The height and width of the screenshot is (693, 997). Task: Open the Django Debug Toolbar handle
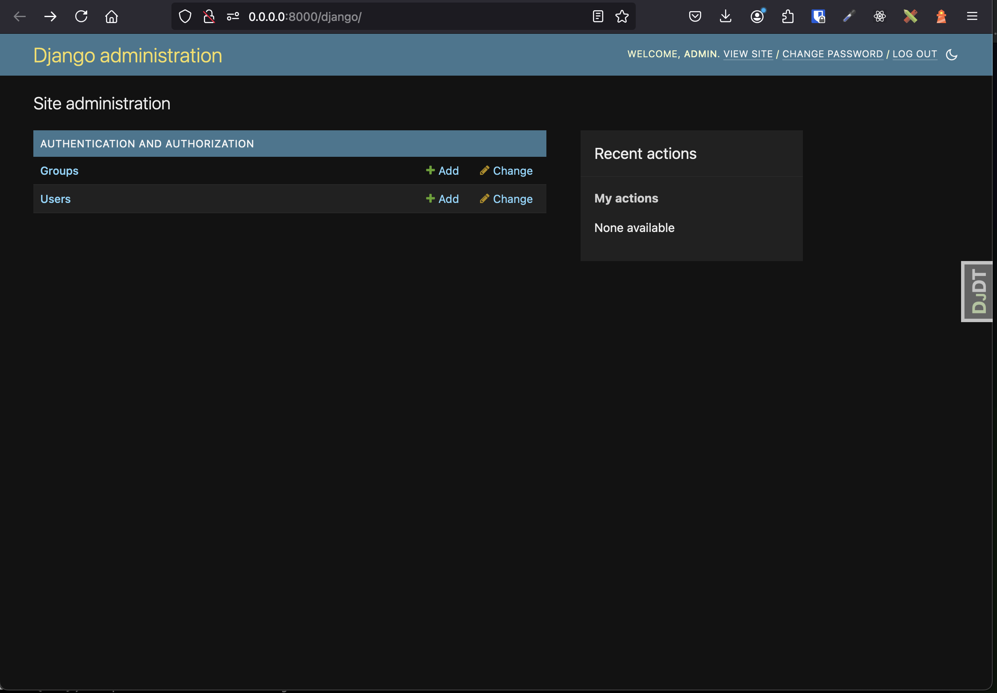pos(978,292)
